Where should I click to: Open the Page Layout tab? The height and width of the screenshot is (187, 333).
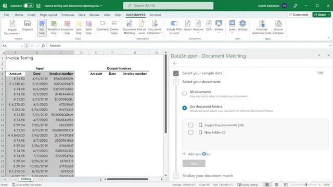click(x=48, y=15)
